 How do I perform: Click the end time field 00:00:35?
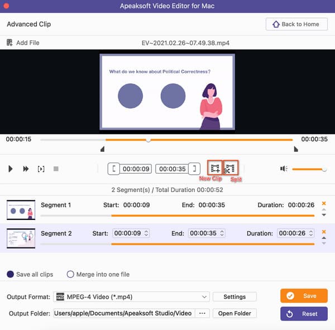(x=172, y=169)
